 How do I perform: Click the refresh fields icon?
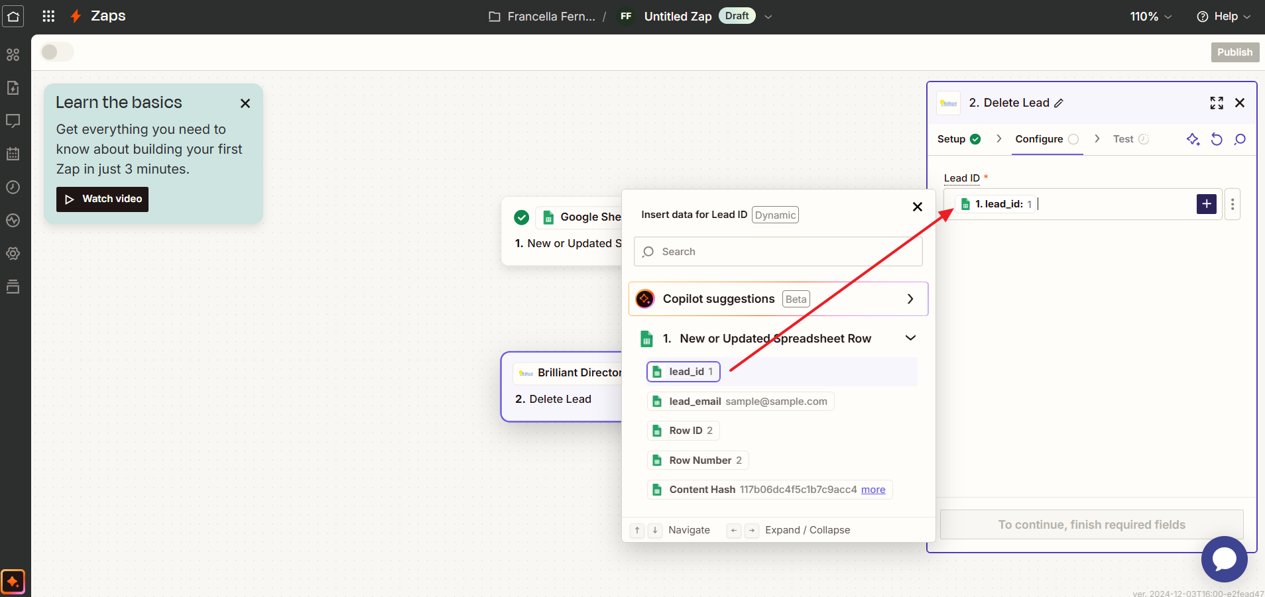(1217, 139)
